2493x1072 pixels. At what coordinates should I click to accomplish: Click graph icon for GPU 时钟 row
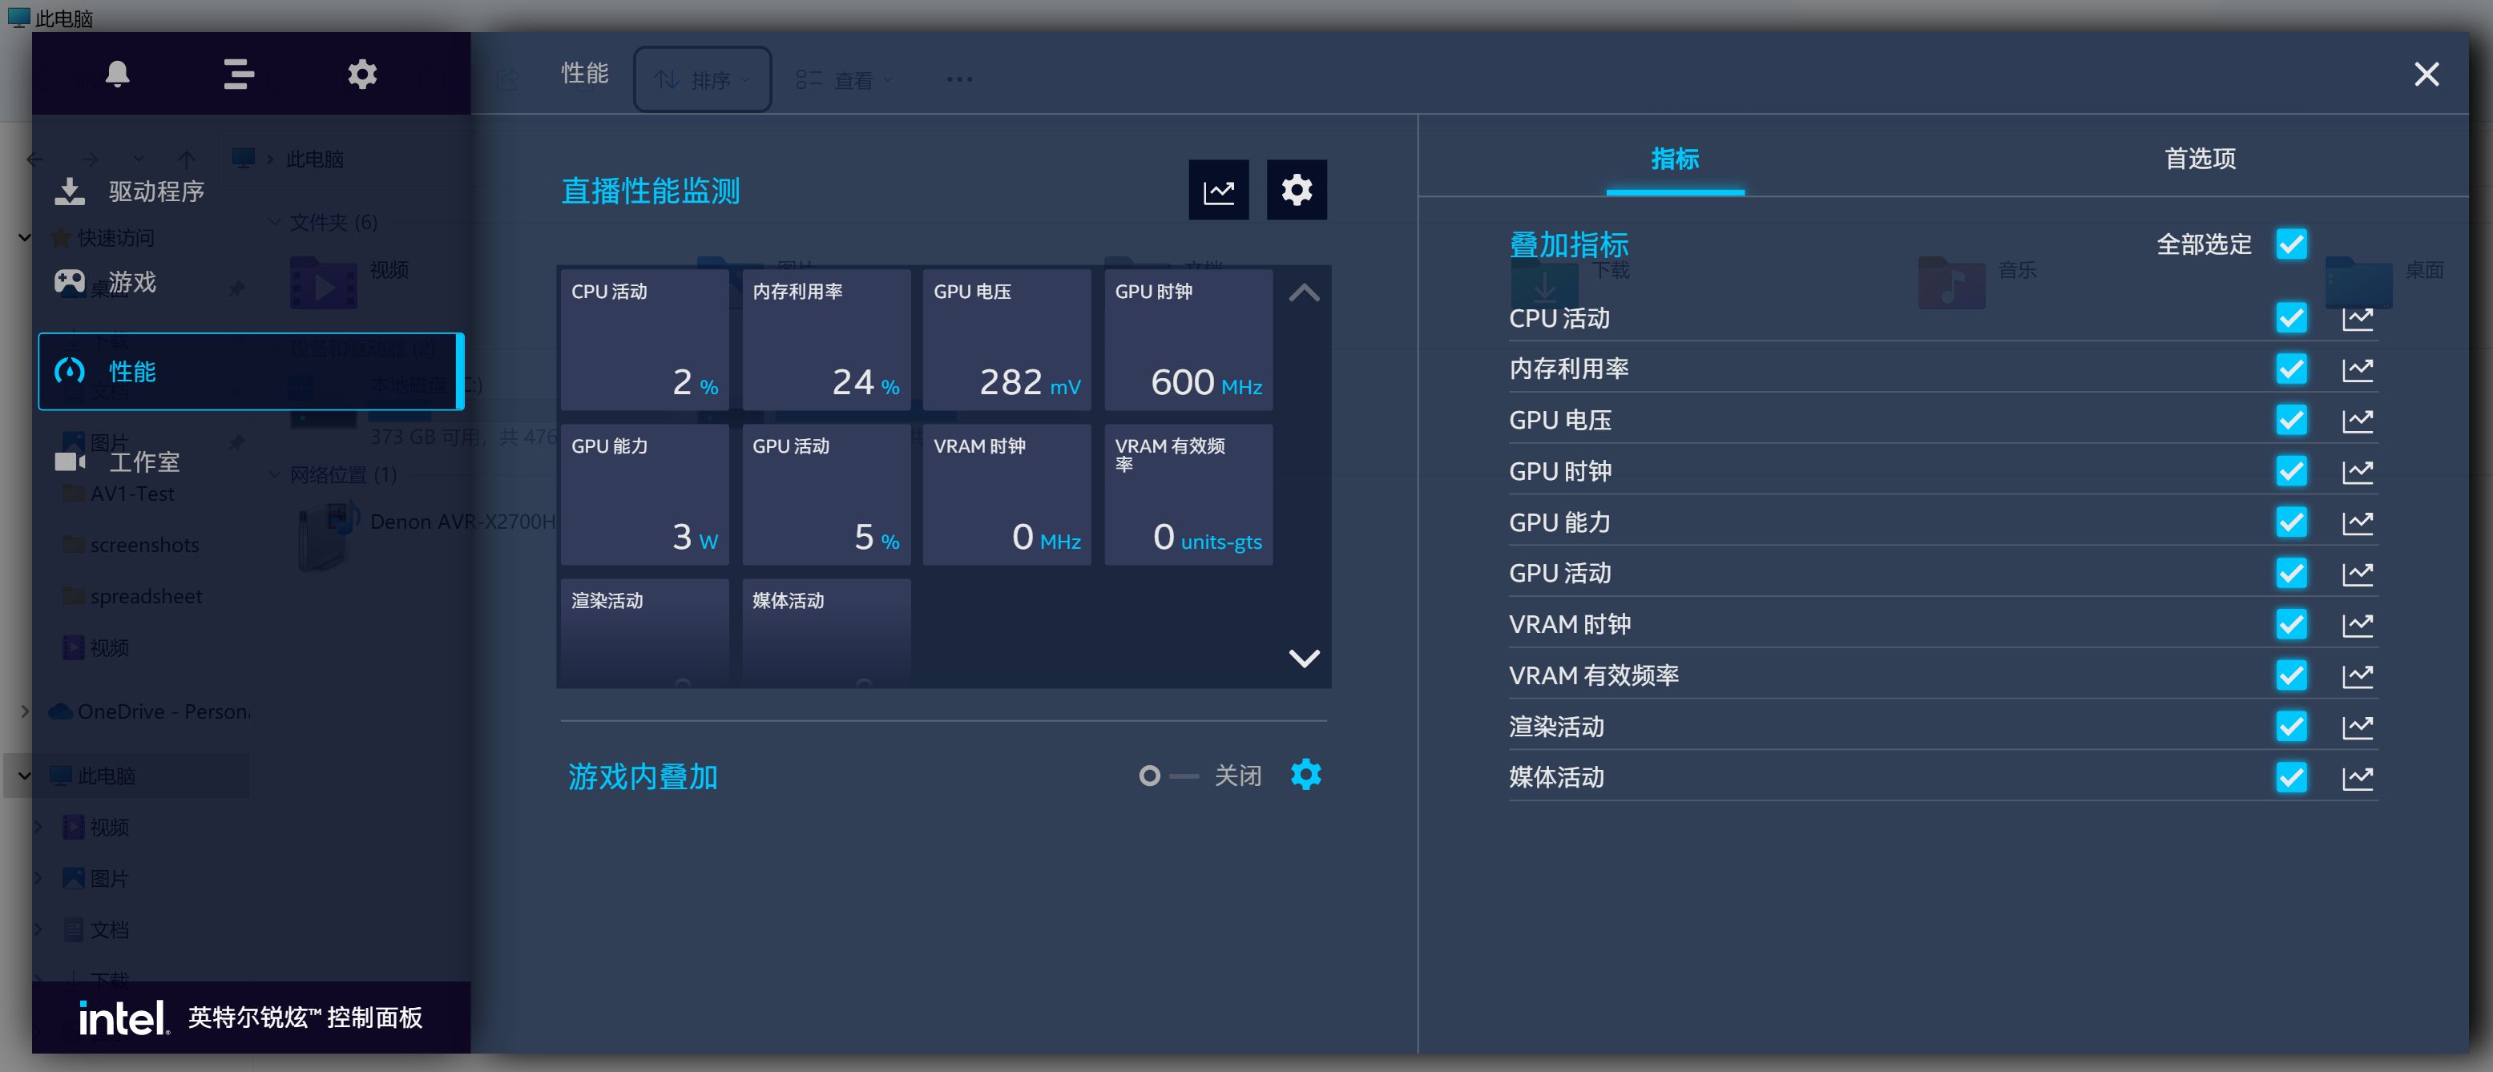tap(2358, 472)
